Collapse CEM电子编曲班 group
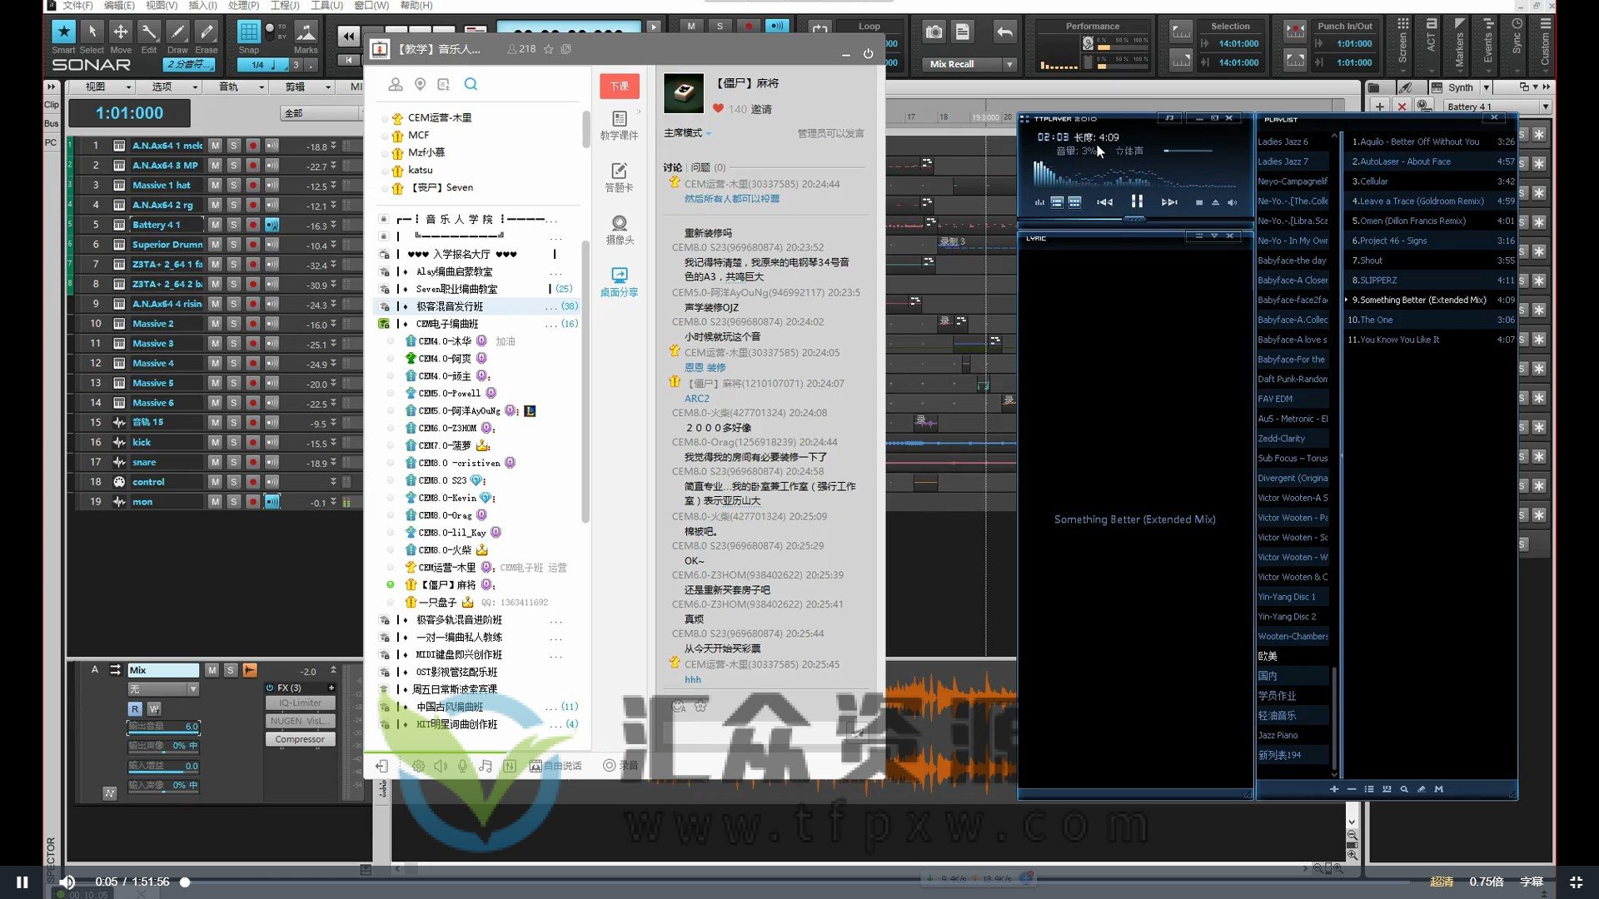Screen dimensions: 1599x899 384,324
